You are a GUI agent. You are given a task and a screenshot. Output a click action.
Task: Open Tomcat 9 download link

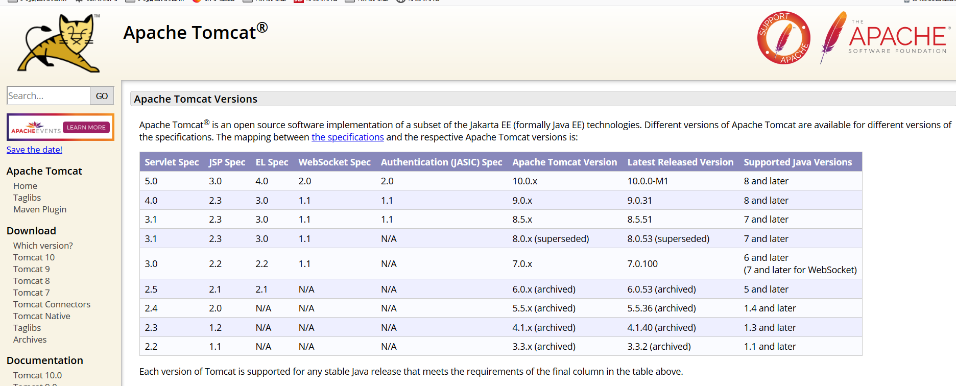pos(32,269)
